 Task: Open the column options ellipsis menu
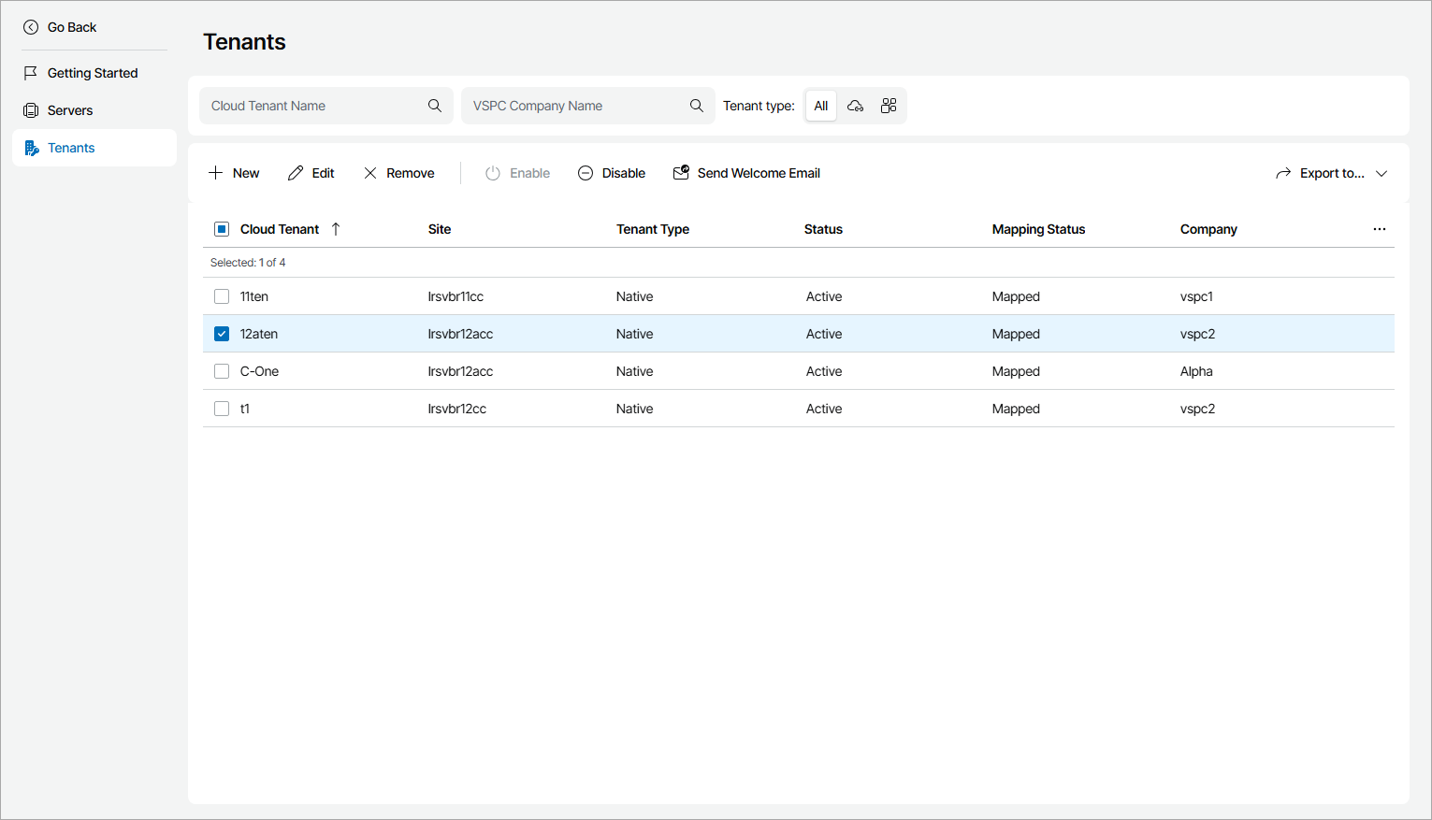1380,229
